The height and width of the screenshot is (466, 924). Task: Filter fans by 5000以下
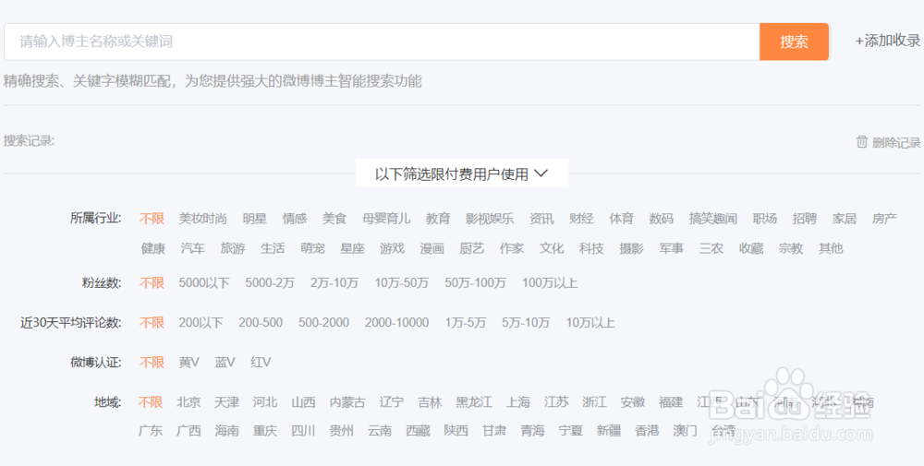(204, 283)
